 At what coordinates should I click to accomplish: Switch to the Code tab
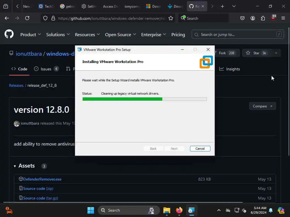click(x=19, y=69)
